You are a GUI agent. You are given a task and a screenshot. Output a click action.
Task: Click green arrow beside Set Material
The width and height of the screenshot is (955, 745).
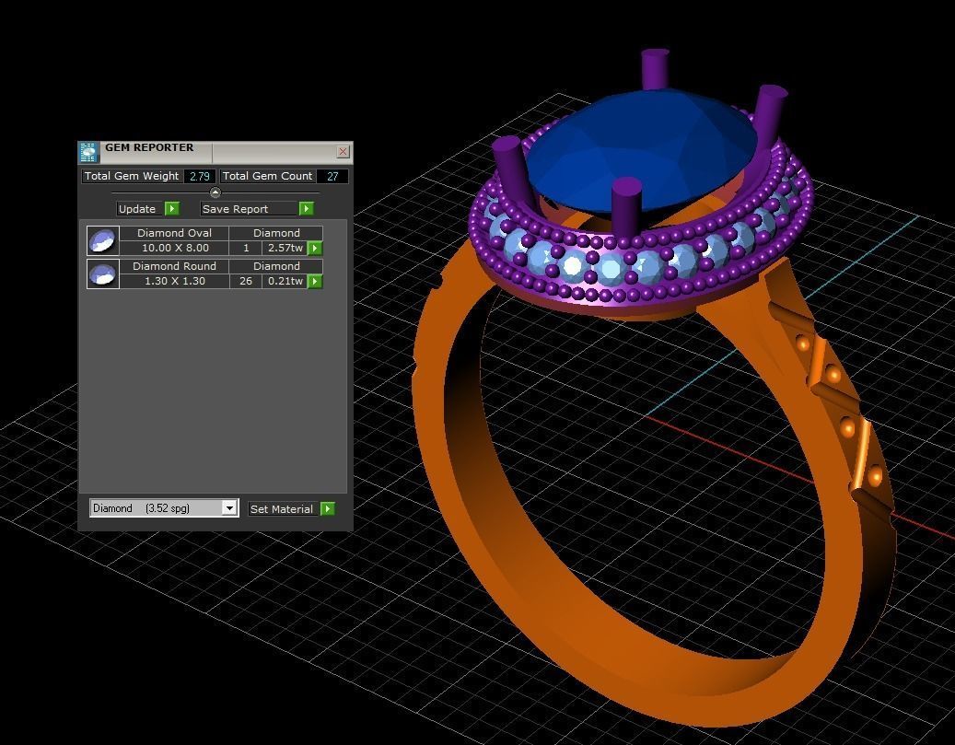[x=328, y=508]
